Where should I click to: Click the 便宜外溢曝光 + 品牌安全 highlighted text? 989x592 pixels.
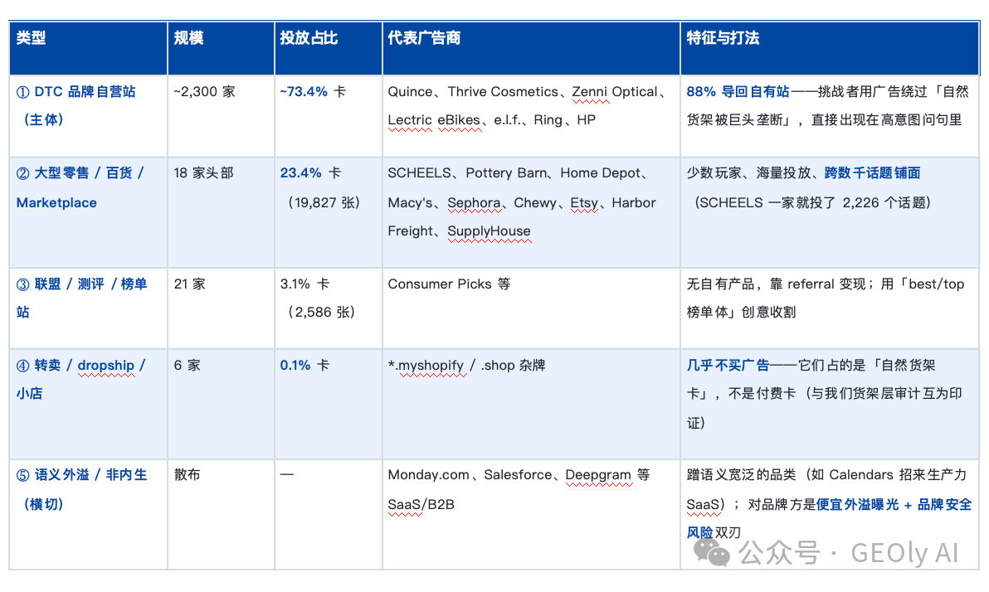893,504
